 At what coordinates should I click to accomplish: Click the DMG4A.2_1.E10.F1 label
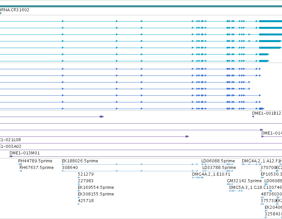tap(211, 174)
